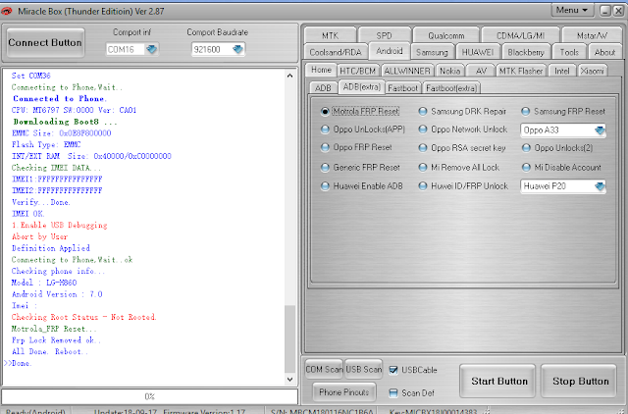
Task: Open the MTK Flasher sub-tab
Action: [x=521, y=71]
